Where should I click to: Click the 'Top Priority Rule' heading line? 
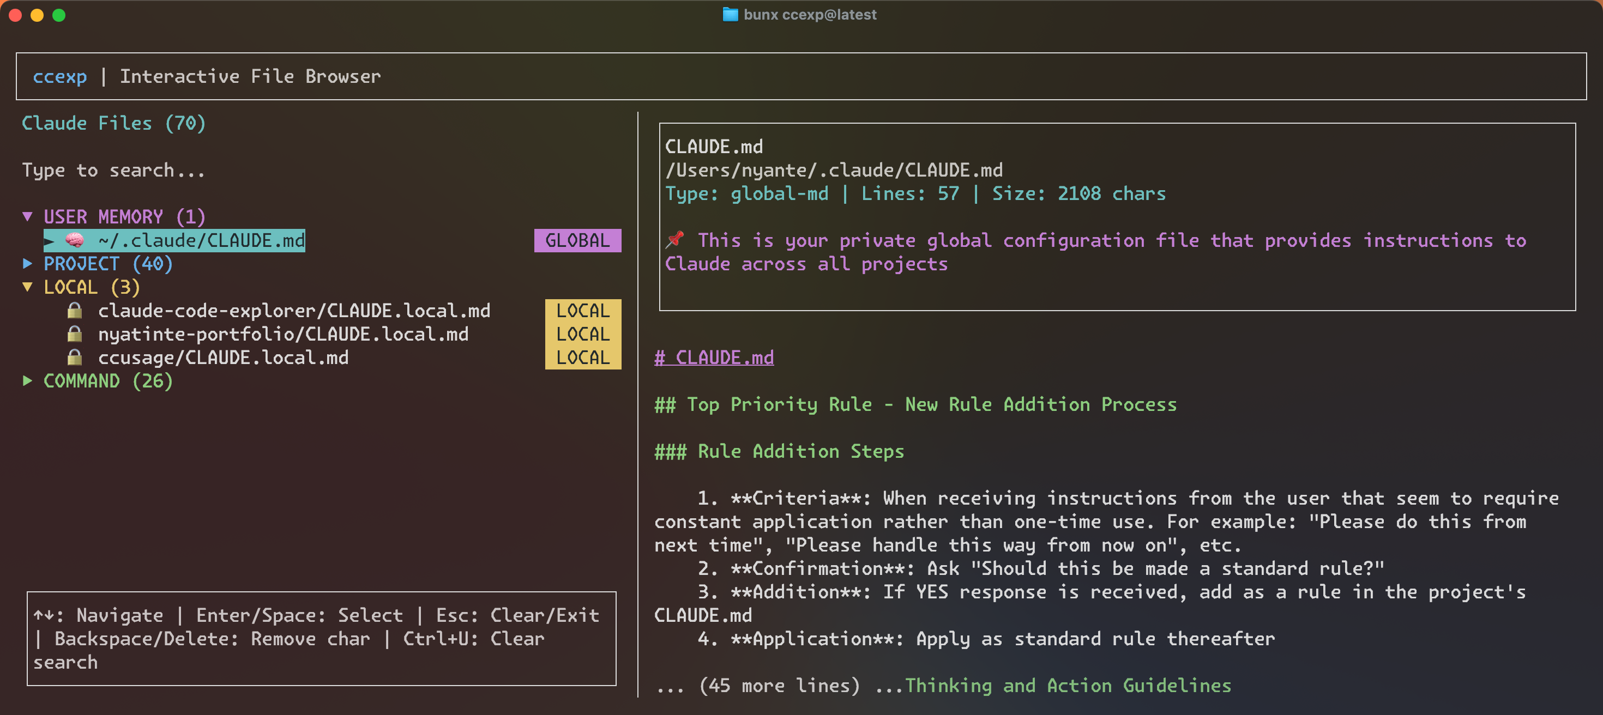pyautogui.click(x=915, y=404)
